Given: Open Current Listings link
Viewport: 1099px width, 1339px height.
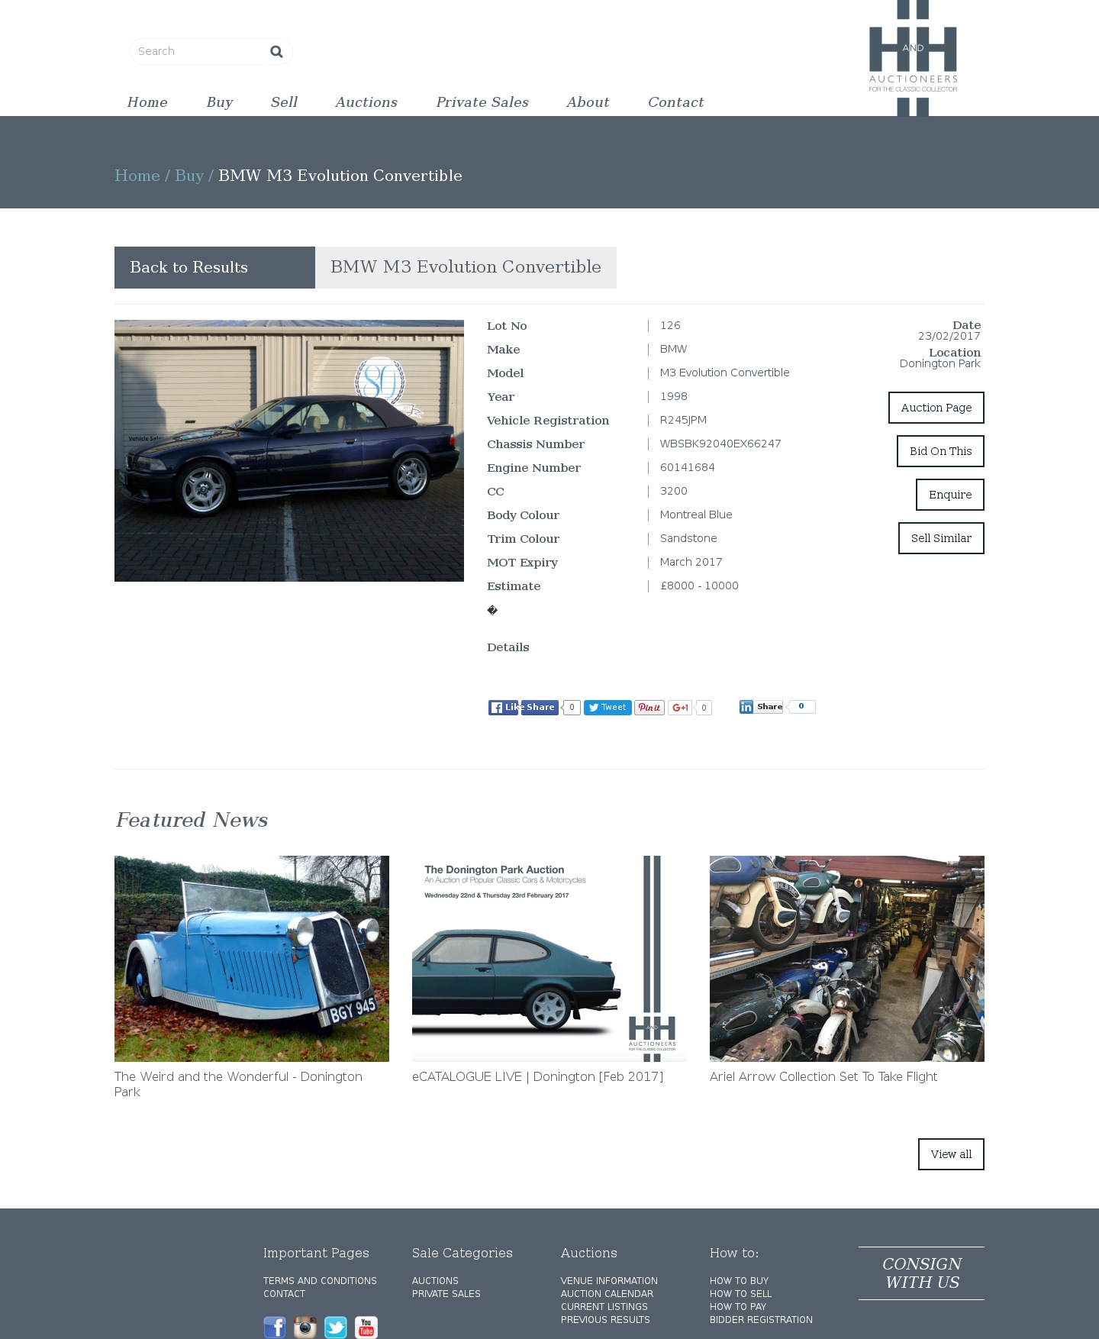Looking at the screenshot, I should click(x=604, y=1307).
